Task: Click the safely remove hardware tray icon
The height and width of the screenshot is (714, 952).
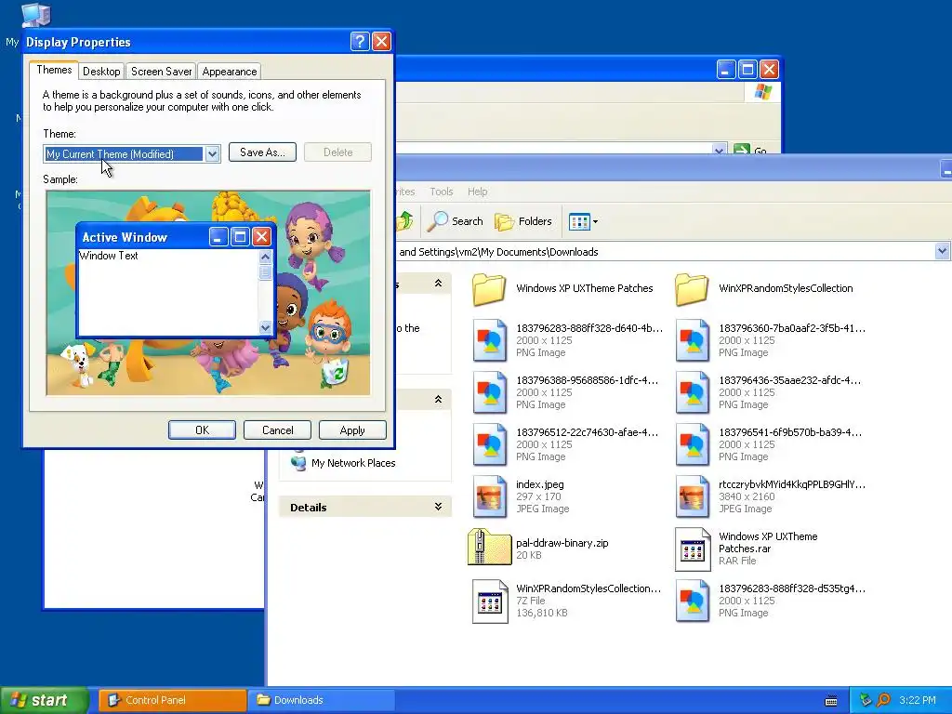Action: click(866, 700)
